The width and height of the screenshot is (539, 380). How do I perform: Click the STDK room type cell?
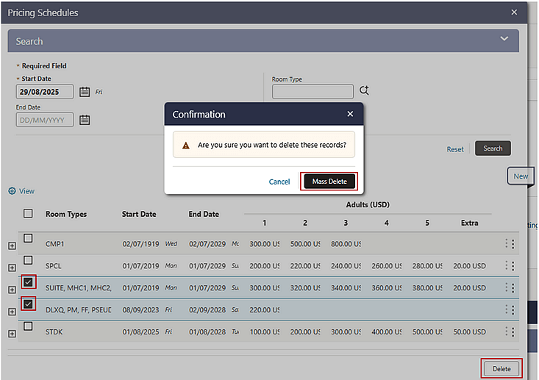coord(54,332)
